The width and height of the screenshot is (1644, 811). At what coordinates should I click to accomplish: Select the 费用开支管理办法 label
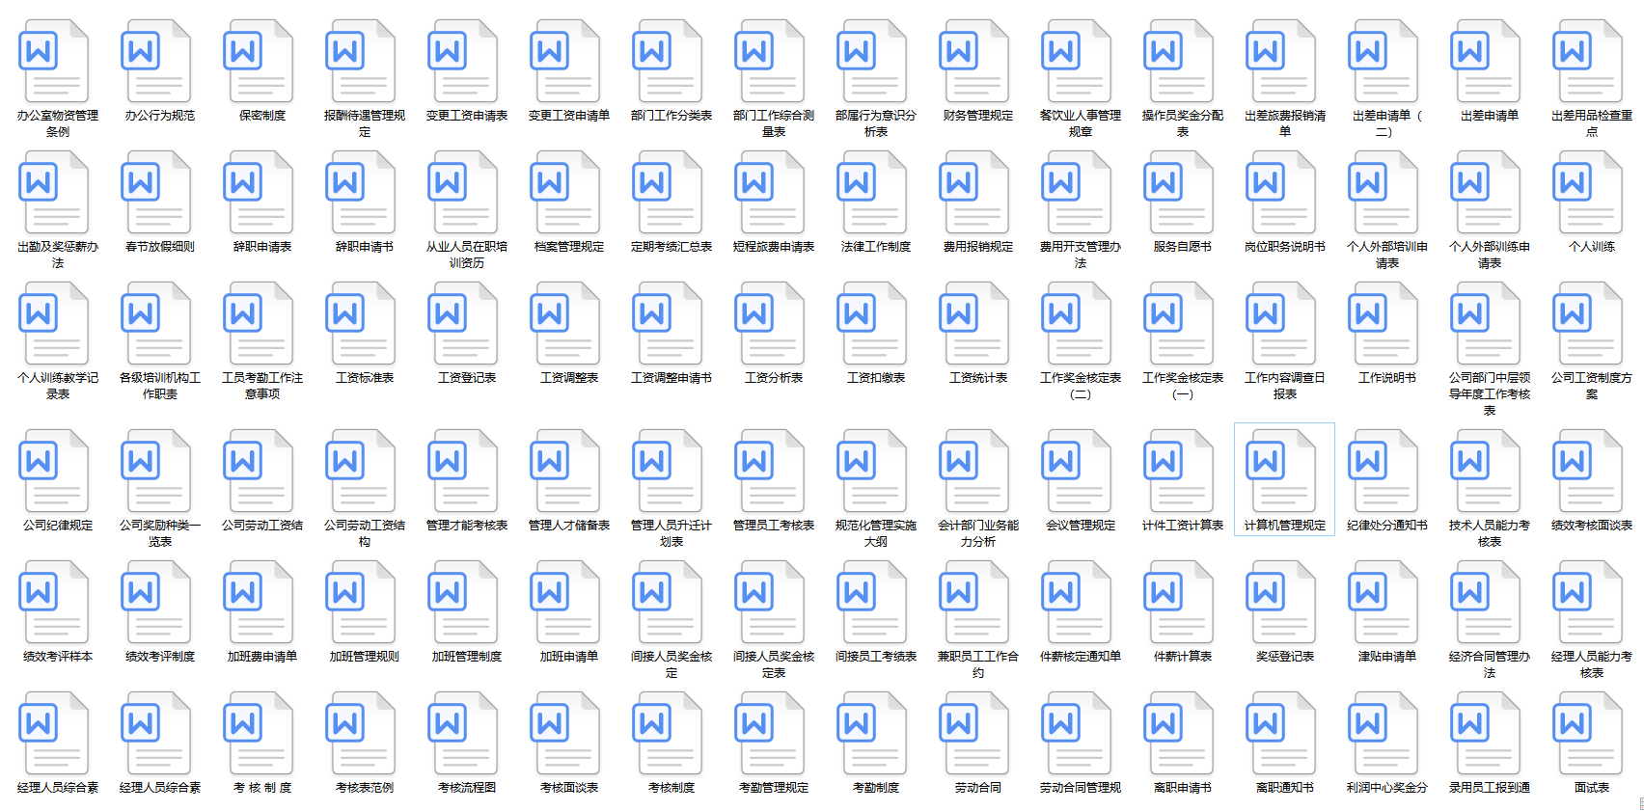coord(1081,255)
